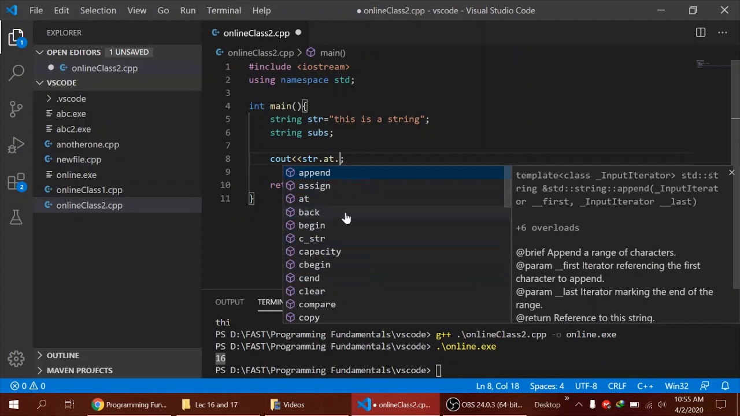740x416 pixels.
Task: Open the Run and Debug icon
Action: click(16, 145)
